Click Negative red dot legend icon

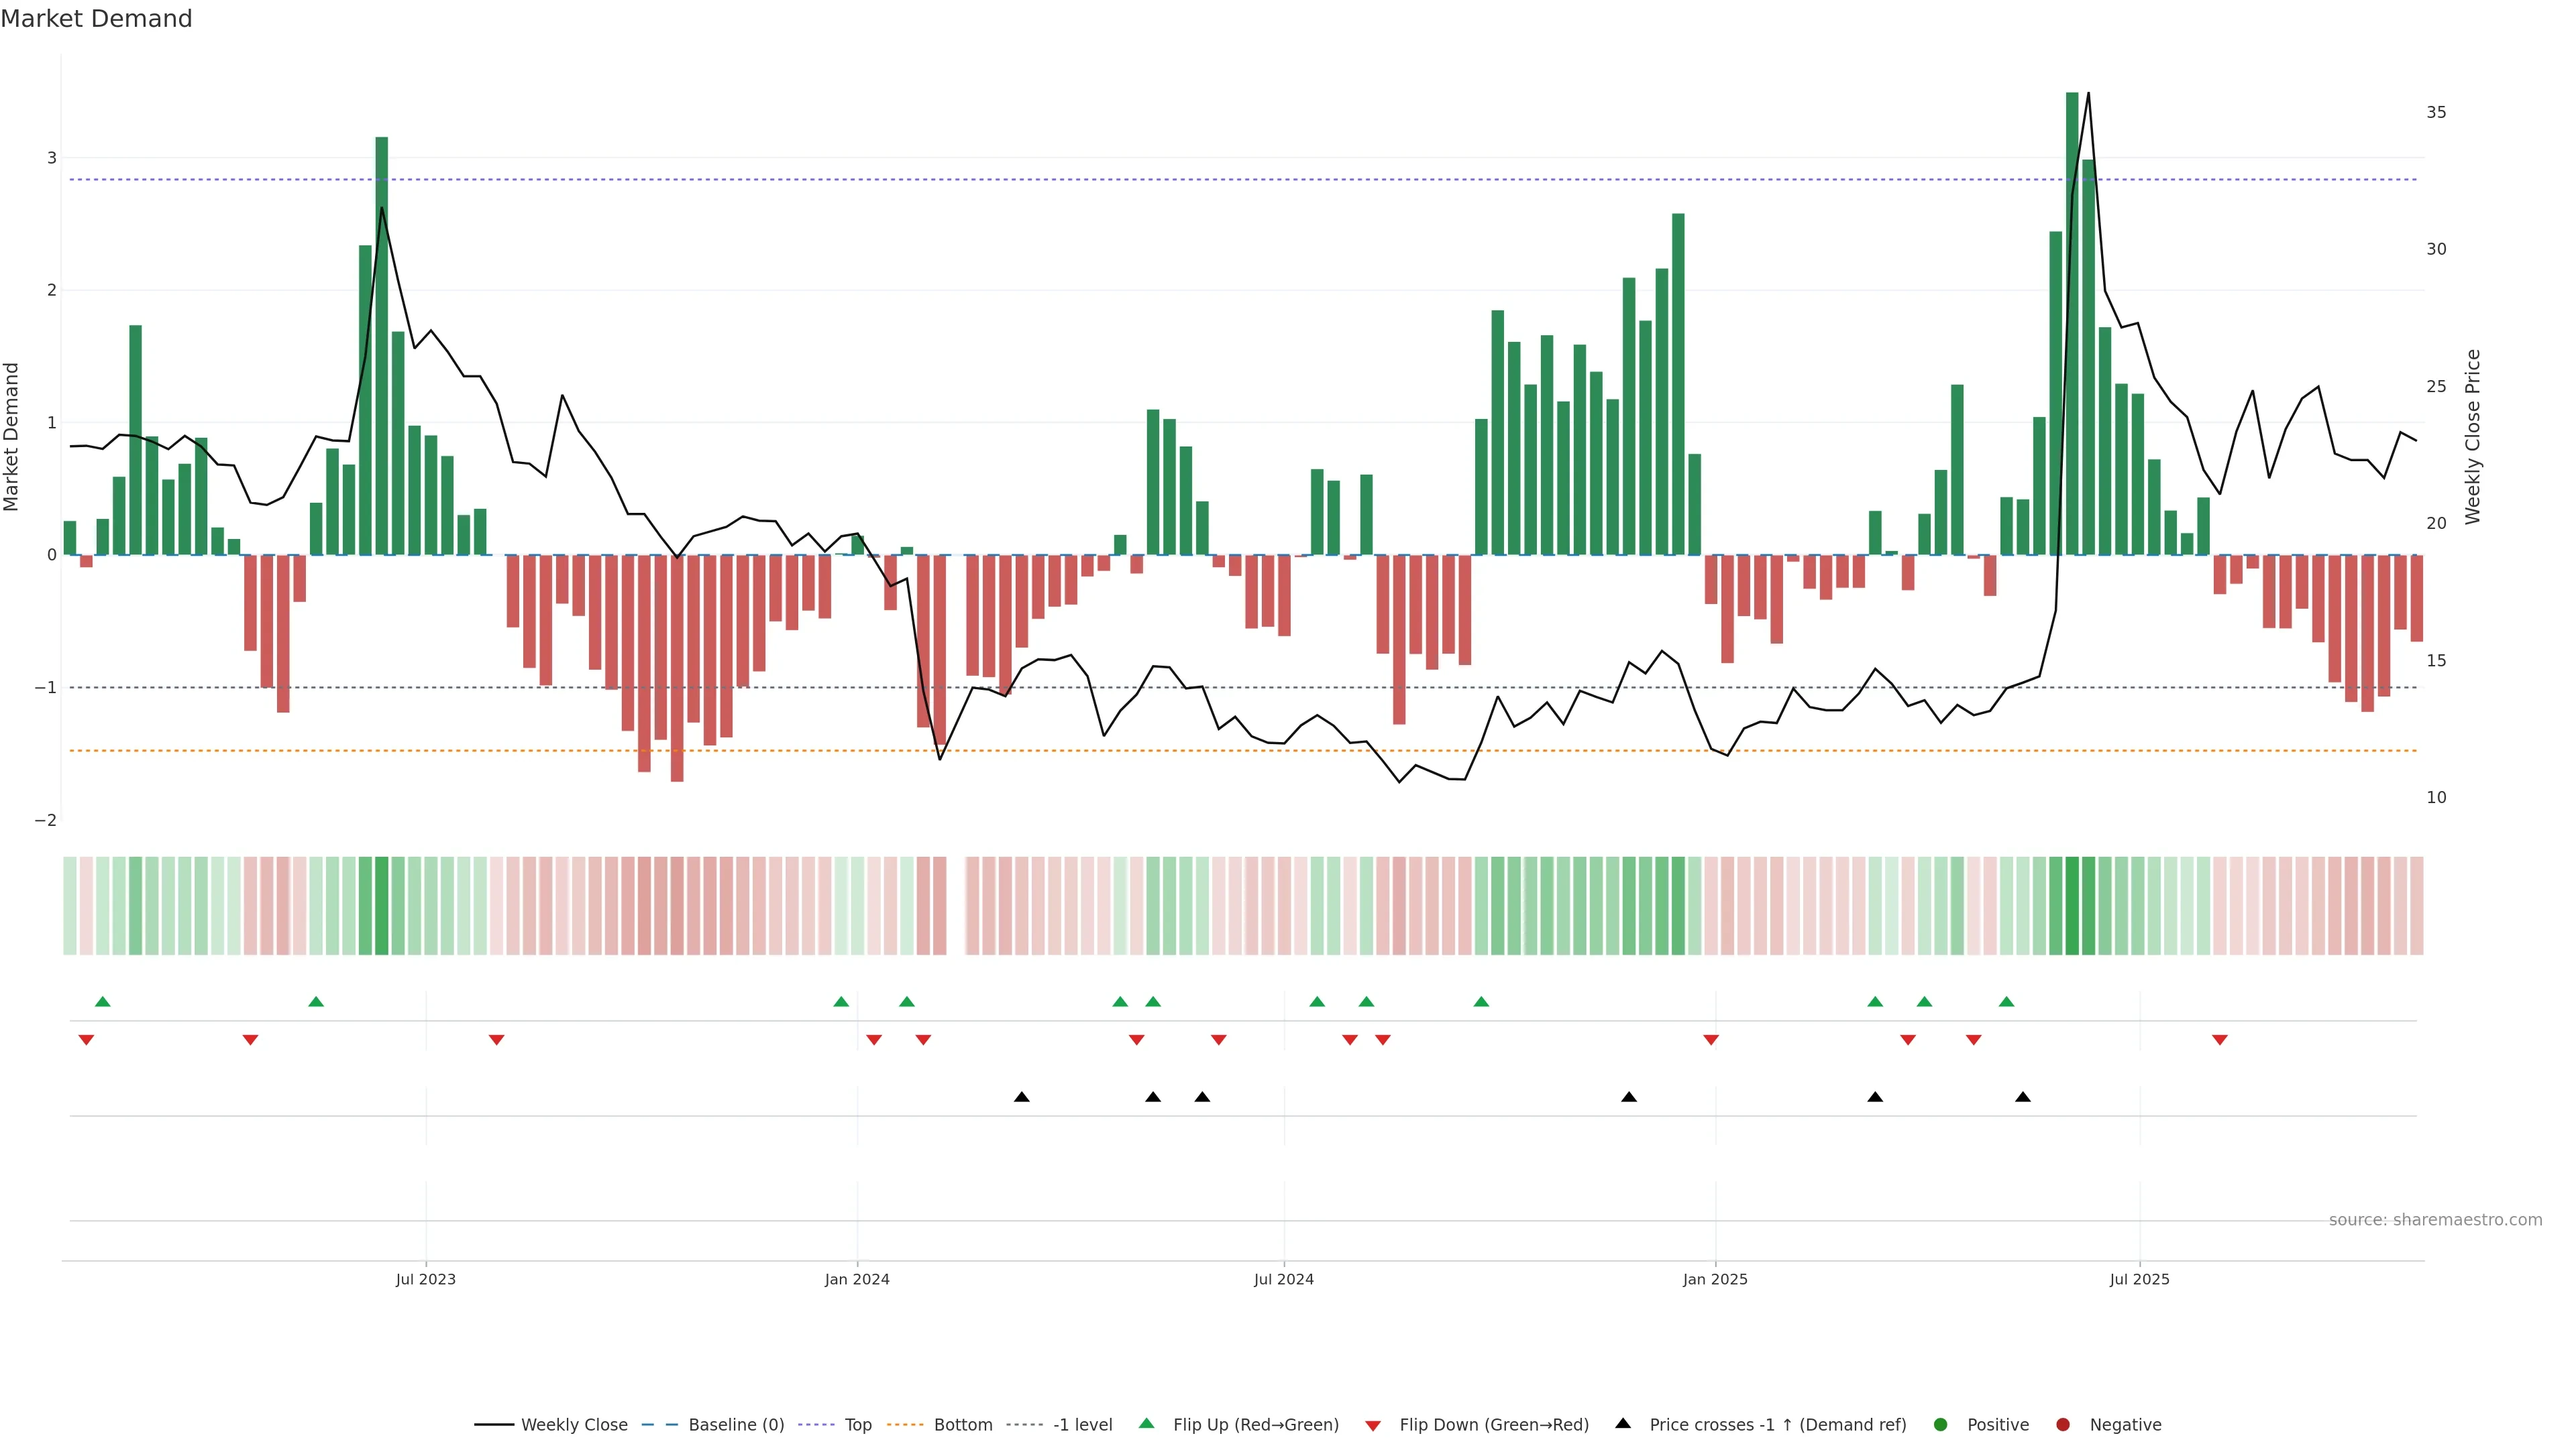point(2063,1425)
